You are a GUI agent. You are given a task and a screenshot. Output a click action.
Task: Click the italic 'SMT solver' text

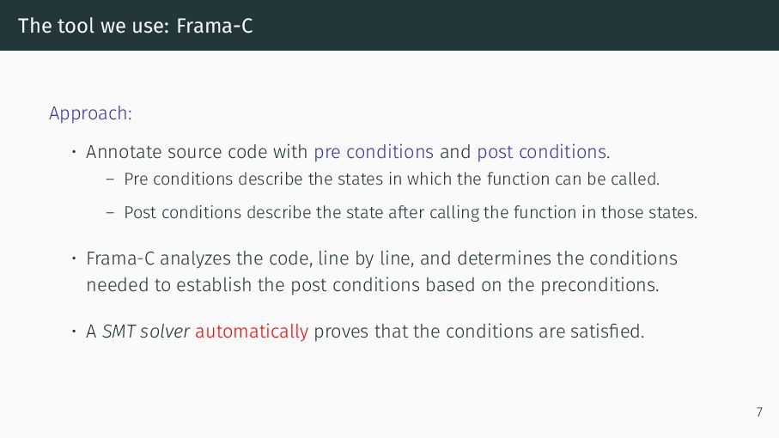coord(145,332)
